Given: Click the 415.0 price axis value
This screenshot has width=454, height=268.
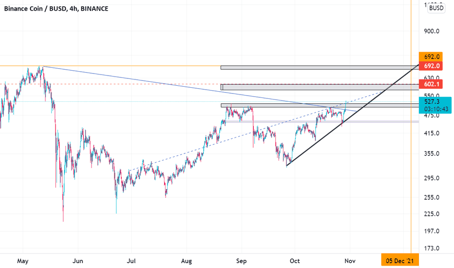Looking at the screenshot, I should tap(432, 134).
